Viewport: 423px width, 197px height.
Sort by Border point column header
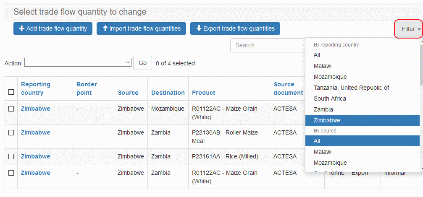(x=87, y=88)
